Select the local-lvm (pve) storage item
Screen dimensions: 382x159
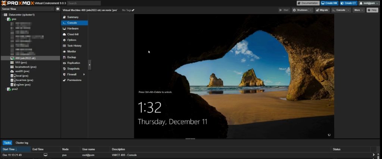24,80
